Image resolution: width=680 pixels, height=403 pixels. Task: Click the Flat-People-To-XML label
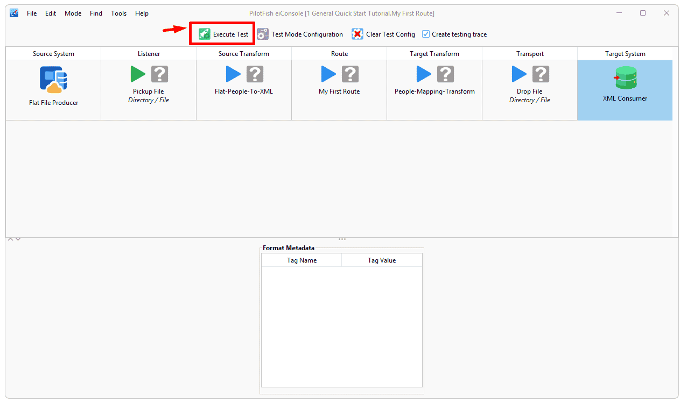coord(244,91)
